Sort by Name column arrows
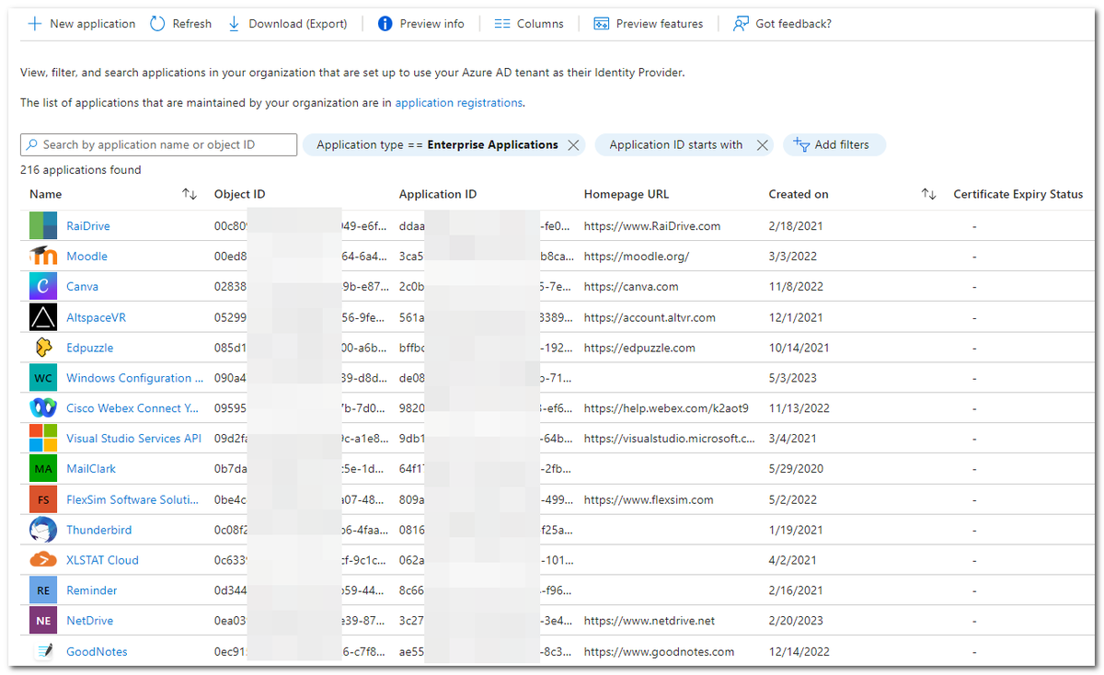The height and width of the screenshot is (675, 1104). [190, 194]
